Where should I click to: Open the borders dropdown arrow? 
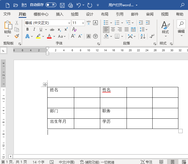[x=122, y=36]
